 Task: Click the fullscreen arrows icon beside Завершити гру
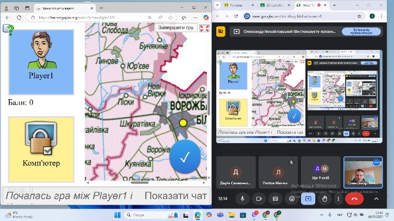[x=204, y=28]
